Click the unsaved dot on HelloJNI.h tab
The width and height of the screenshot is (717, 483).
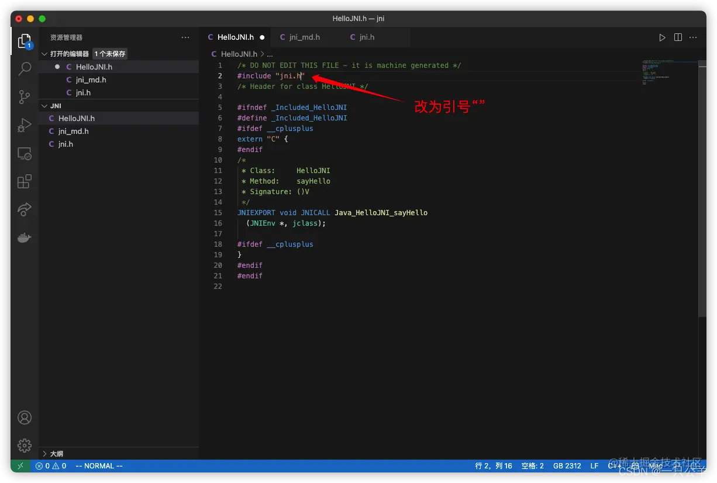coord(262,37)
